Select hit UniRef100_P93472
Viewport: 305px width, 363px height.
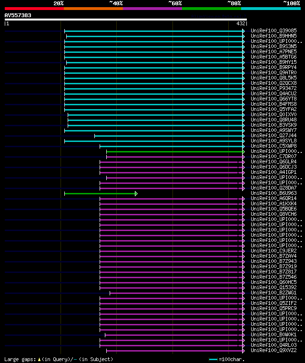(x=274, y=88)
